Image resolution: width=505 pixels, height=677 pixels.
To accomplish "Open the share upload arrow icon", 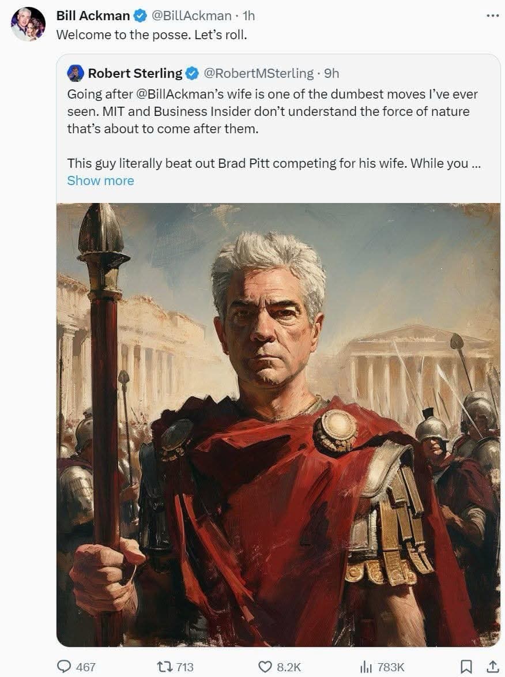I will [492, 667].
